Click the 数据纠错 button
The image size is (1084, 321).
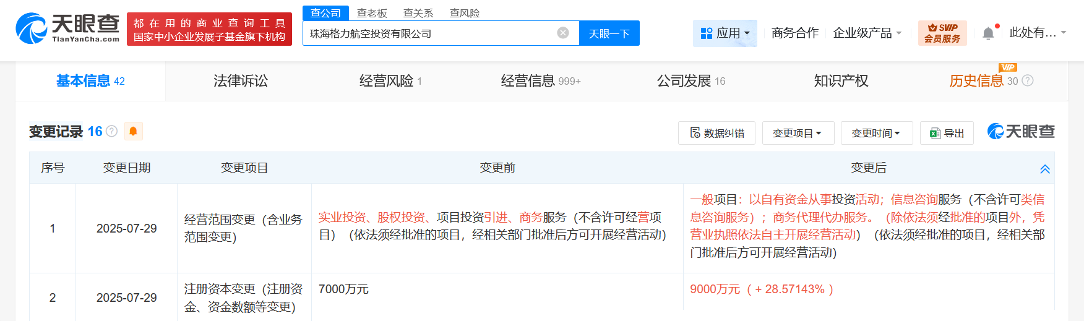tap(716, 133)
